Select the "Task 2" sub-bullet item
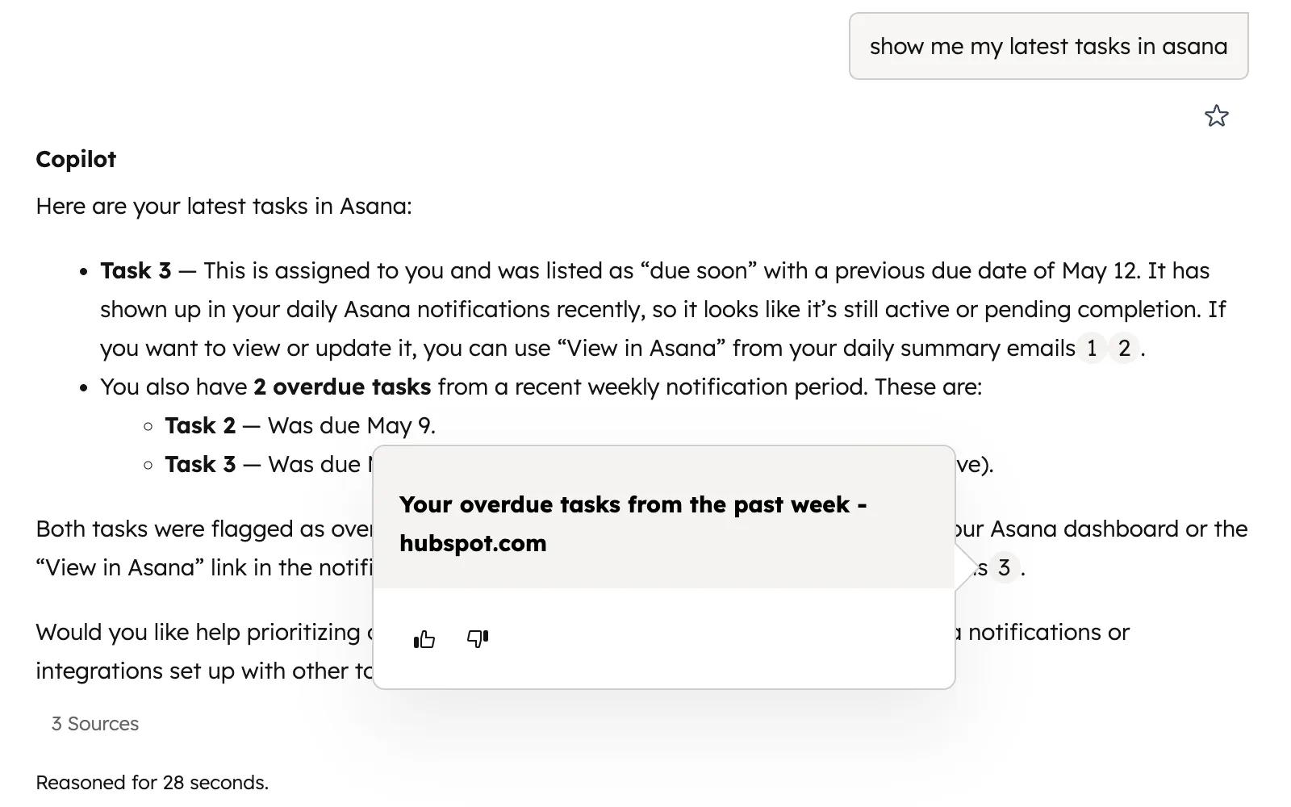Viewport: 1291px width, 807px height. 200,426
